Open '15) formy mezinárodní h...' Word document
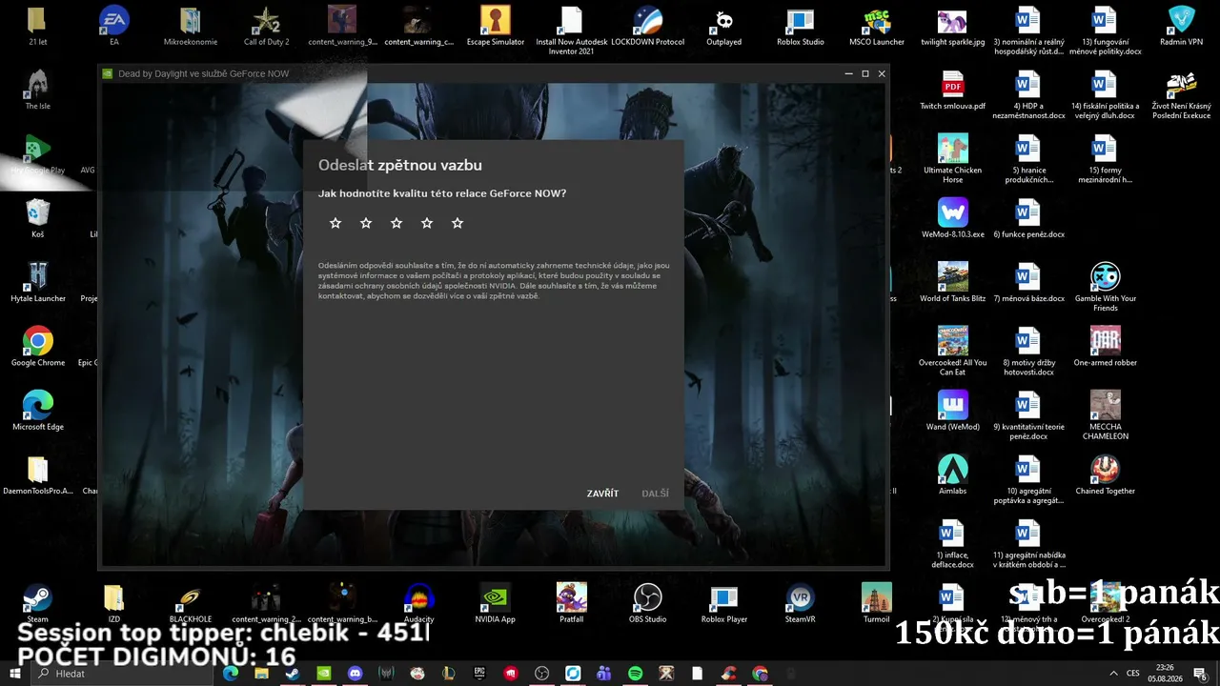 coord(1104,159)
